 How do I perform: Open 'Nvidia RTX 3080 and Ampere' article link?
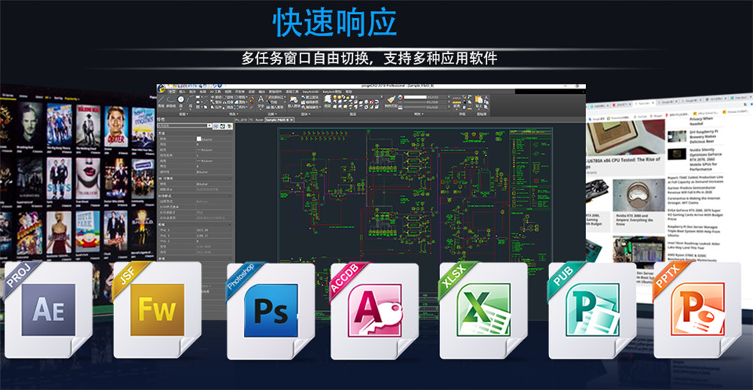pos(635,220)
